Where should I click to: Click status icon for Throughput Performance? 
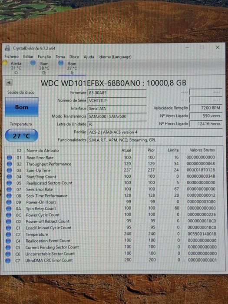(x=9, y=164)
